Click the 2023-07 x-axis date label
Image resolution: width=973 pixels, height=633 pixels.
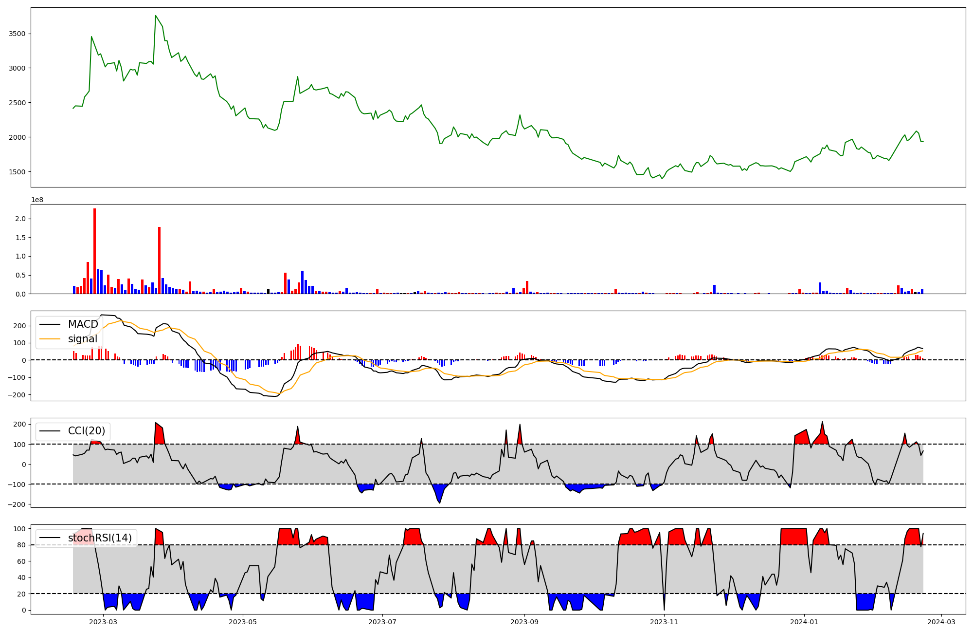(x=382, y=622)
